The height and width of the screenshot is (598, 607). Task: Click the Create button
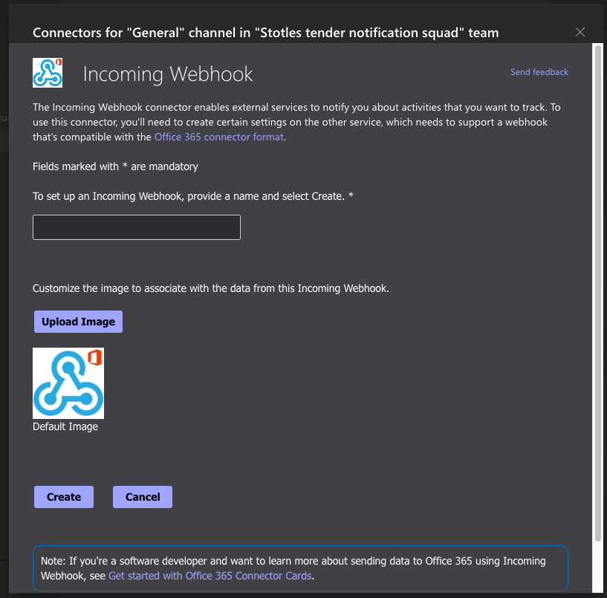pyautogui.click(x=64, y=497)
